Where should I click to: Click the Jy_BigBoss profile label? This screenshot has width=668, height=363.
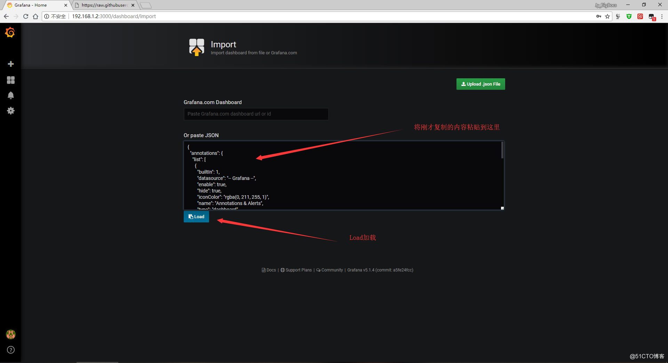(x=606, y=5)
